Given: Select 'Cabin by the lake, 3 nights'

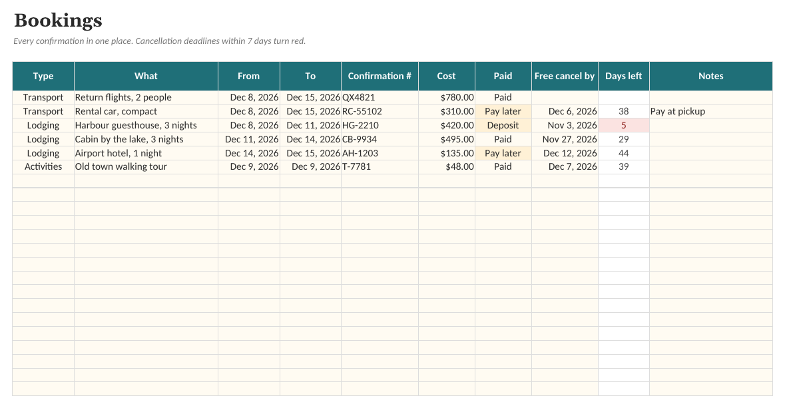Looking at the screenshot, I should pos(146,139).
